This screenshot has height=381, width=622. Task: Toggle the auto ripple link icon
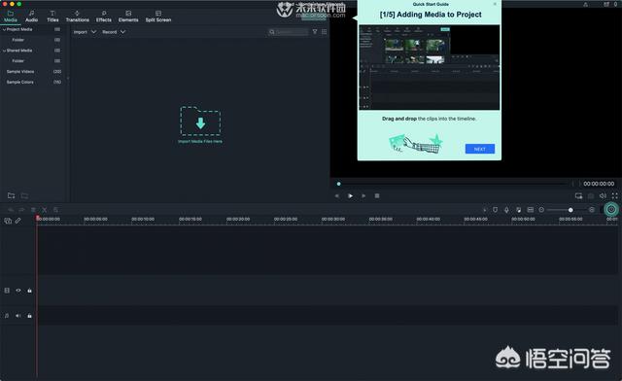click(17, 221)
